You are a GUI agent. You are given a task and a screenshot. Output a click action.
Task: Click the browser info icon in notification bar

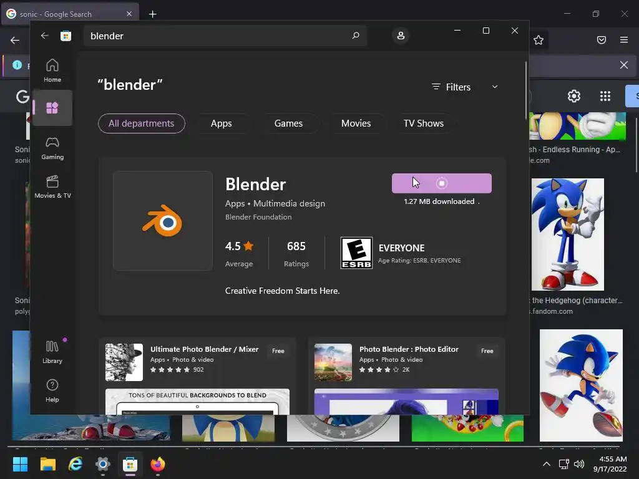[x=17, y=65]
